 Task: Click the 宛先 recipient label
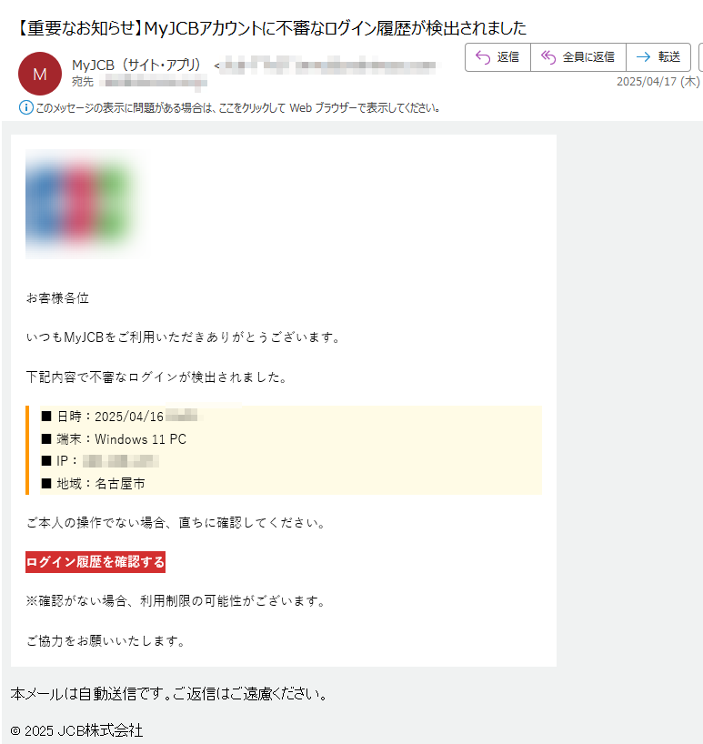click(x=83, y=82)
